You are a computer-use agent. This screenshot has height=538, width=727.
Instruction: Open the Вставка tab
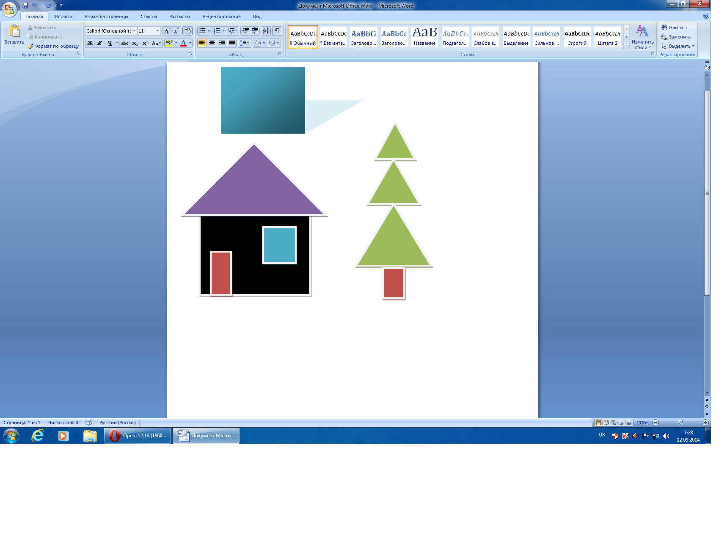[63, 16]
